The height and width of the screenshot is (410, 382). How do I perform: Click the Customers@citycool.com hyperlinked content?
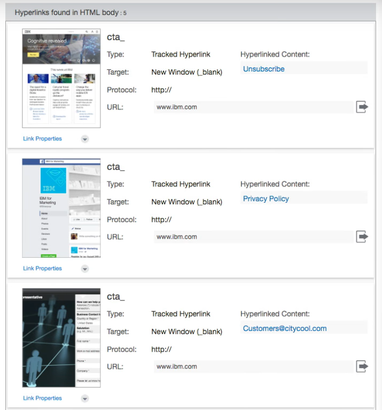[285, 328]
